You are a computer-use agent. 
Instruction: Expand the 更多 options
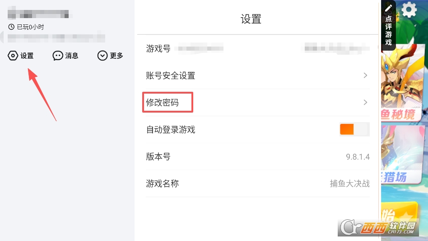pos(110,56)
